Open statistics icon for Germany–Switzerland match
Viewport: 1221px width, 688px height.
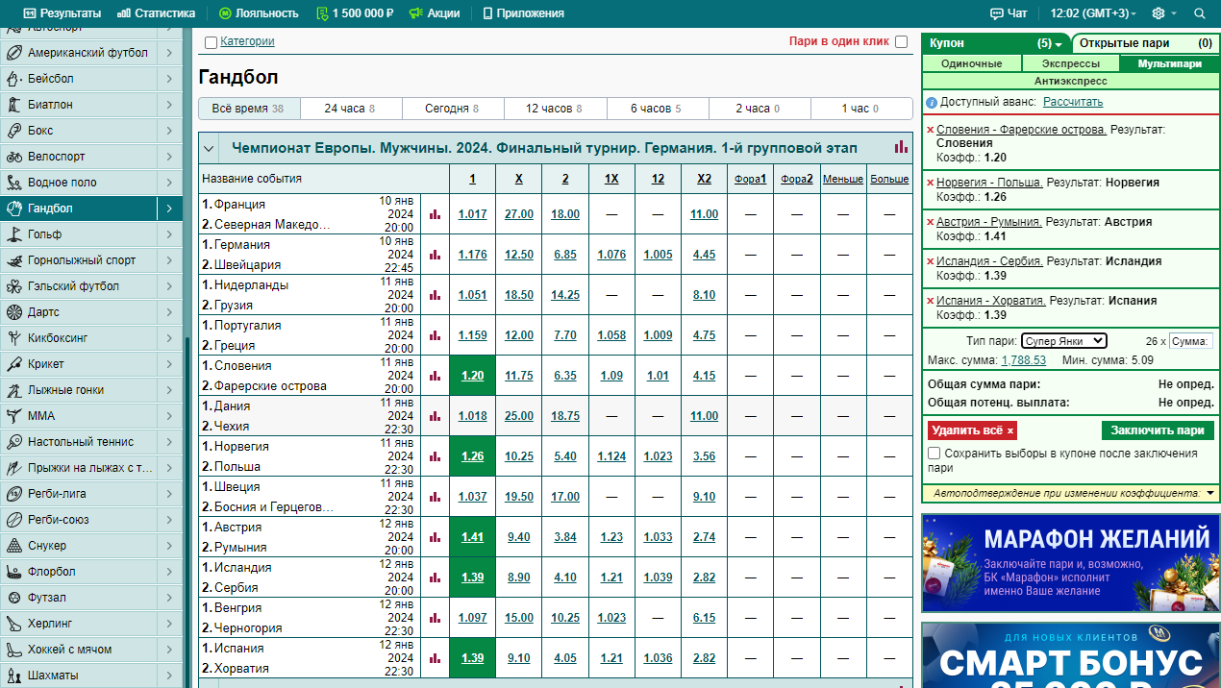[435, 255]
